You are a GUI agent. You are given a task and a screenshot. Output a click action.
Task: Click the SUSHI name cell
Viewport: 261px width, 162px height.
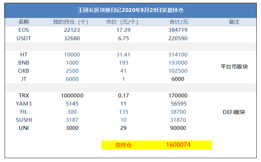24,120
